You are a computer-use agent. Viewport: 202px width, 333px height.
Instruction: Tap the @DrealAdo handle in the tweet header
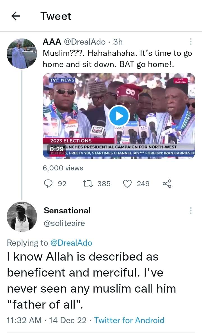click(85, 42)
